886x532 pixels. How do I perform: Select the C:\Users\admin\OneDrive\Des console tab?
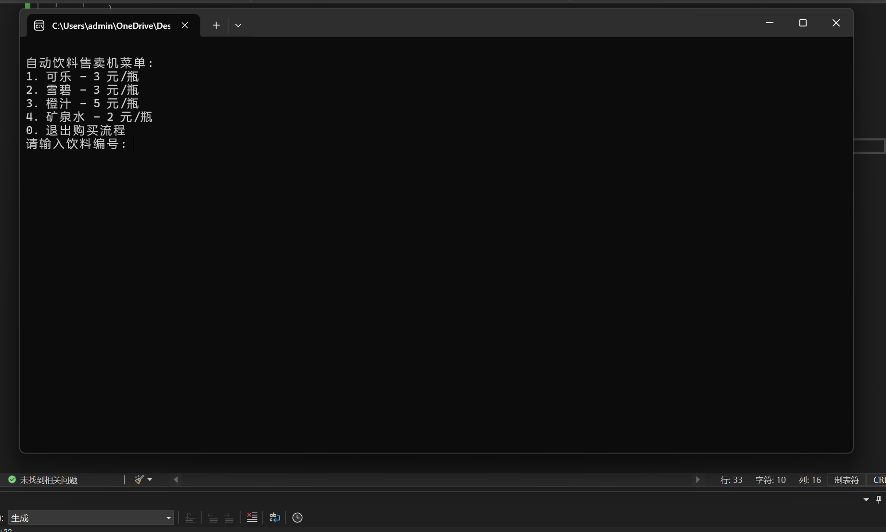[x=114, y=25]
